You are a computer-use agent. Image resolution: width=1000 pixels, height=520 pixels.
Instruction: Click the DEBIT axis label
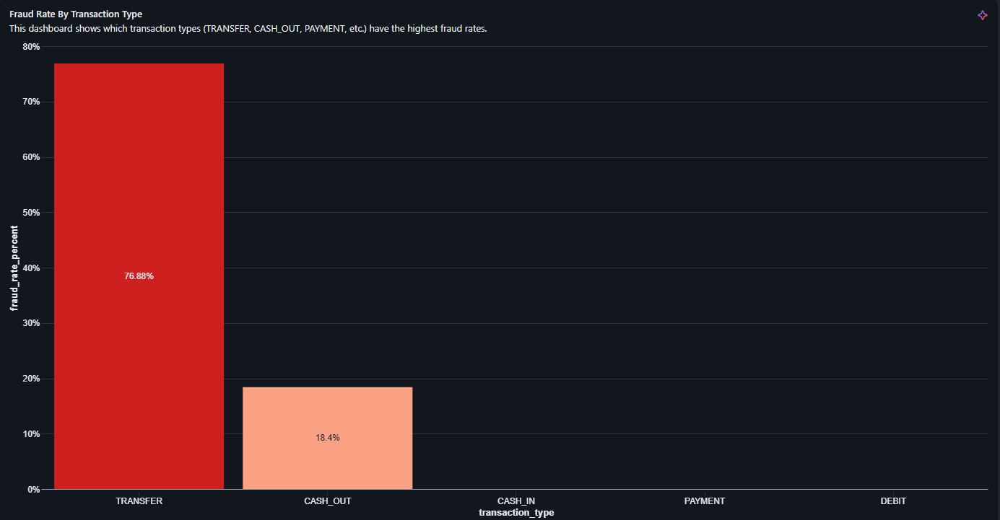tap(893, 501)
